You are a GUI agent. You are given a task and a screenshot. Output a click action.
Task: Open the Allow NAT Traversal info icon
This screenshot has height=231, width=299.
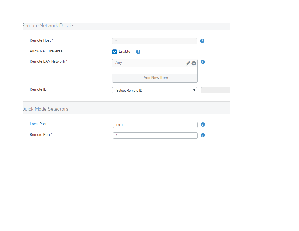tap(138, 52)
